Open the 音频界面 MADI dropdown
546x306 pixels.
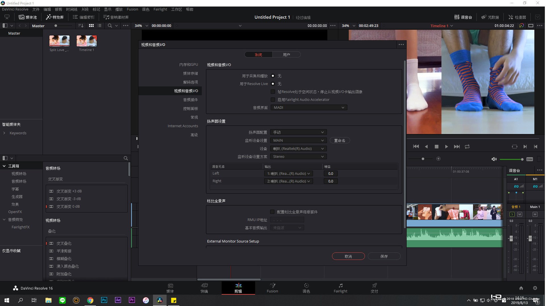(309, 108)
